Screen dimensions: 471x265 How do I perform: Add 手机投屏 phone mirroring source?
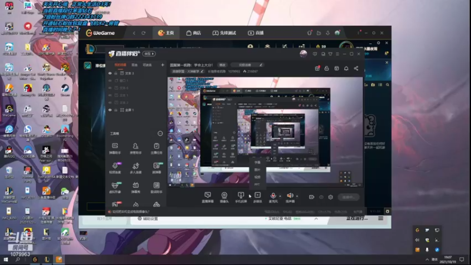pyautogui.click(x=241, y=197)
